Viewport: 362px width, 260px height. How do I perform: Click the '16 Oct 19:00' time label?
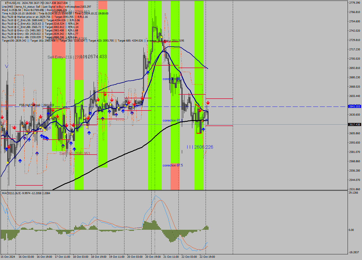pos(44,257)
